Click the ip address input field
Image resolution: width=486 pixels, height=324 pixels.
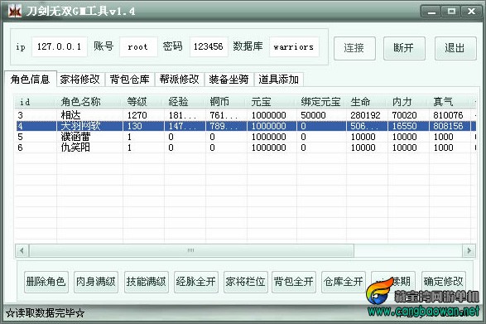60,47
